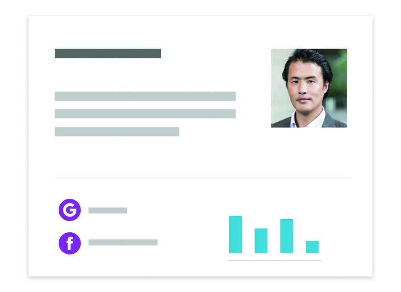Click the purple Google G icon

tap(70, 210)
